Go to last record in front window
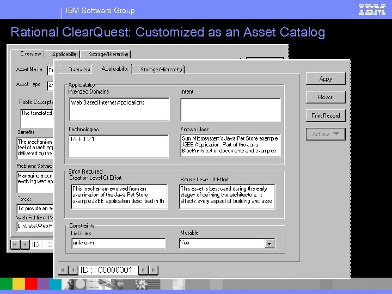The height and width of the screenshot is (294, 392). [154, 270]
